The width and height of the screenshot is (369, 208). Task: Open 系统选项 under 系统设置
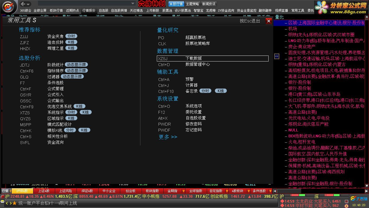tap(194, 106)
